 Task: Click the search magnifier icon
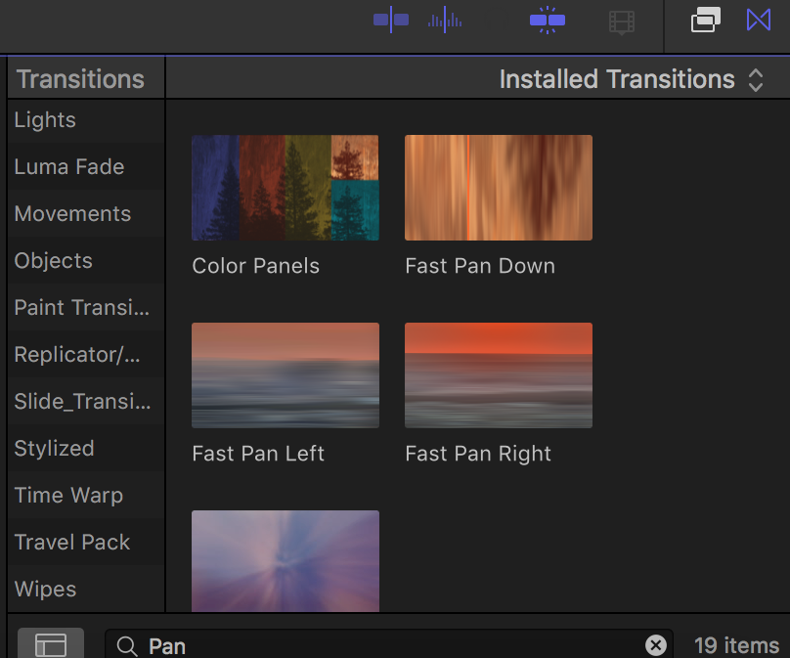coord(127,645)
